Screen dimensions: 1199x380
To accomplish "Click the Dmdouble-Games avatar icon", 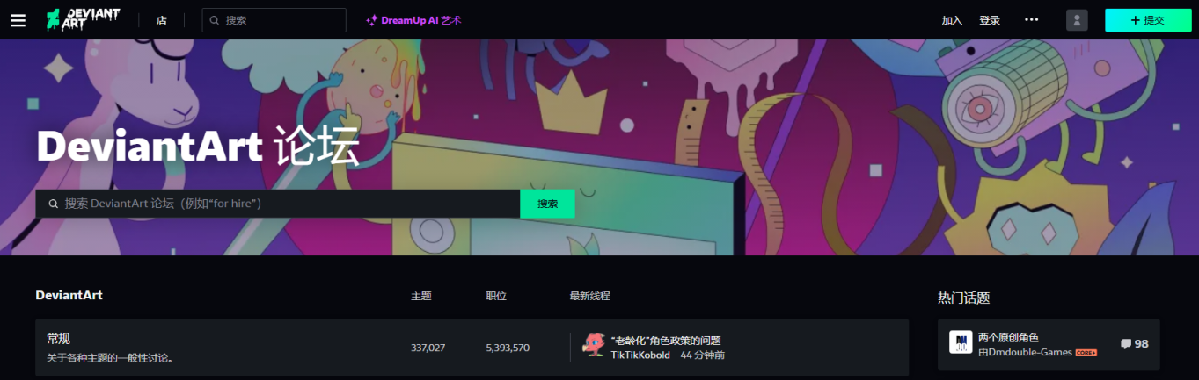I will tap(961, 342).
